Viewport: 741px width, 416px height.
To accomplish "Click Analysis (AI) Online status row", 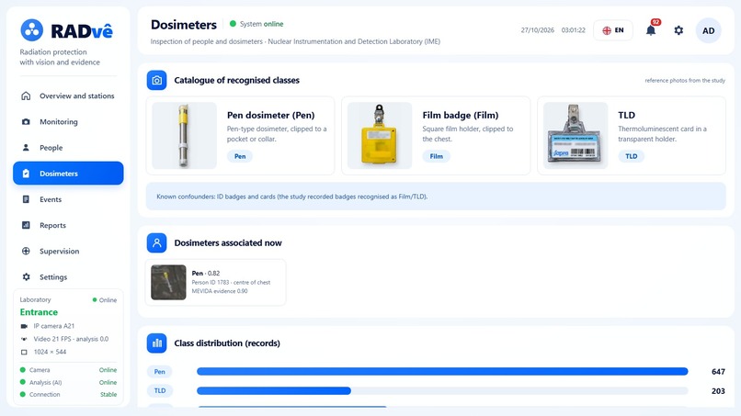I will coord(68,382).
